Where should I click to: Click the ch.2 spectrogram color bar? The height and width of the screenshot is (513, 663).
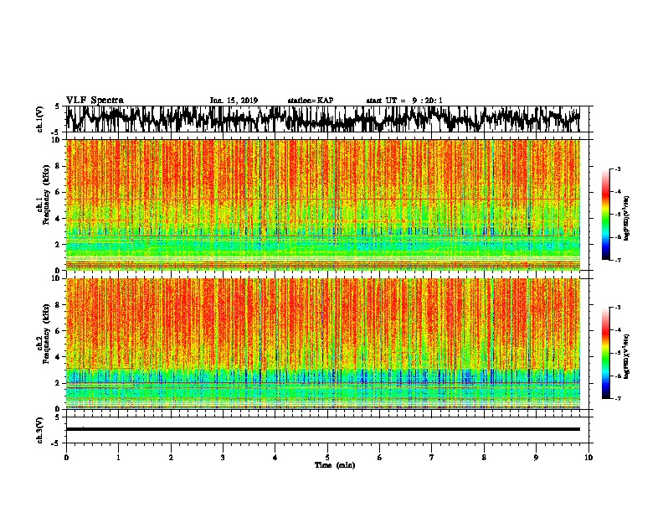606,353
